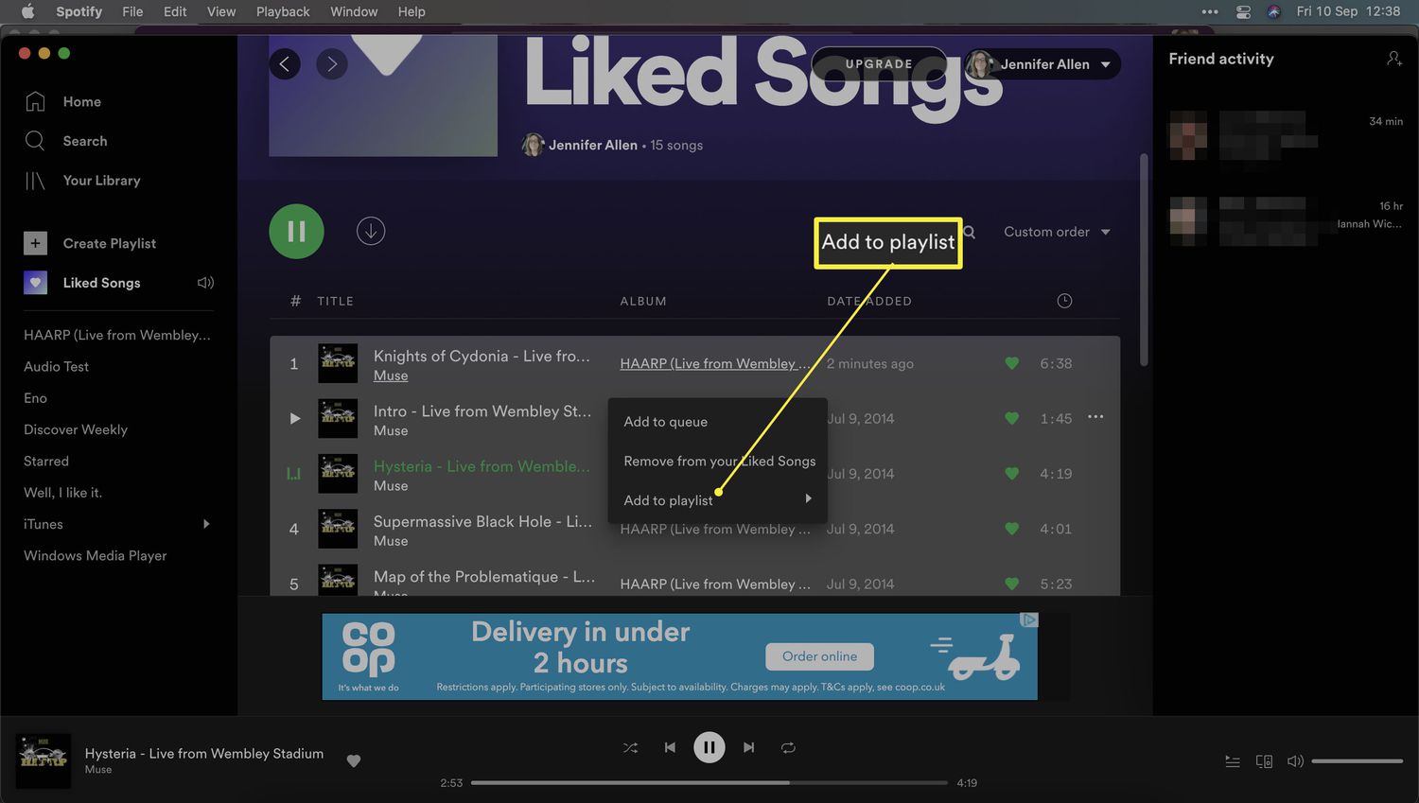Unlike Map of the Problematique with its heart
Screen dimensions: 1419x803
click(1011, 584)
